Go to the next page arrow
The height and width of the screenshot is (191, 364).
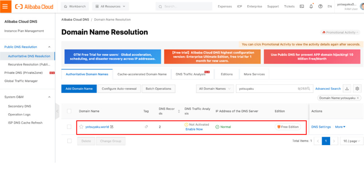click(x=334, y=141)
